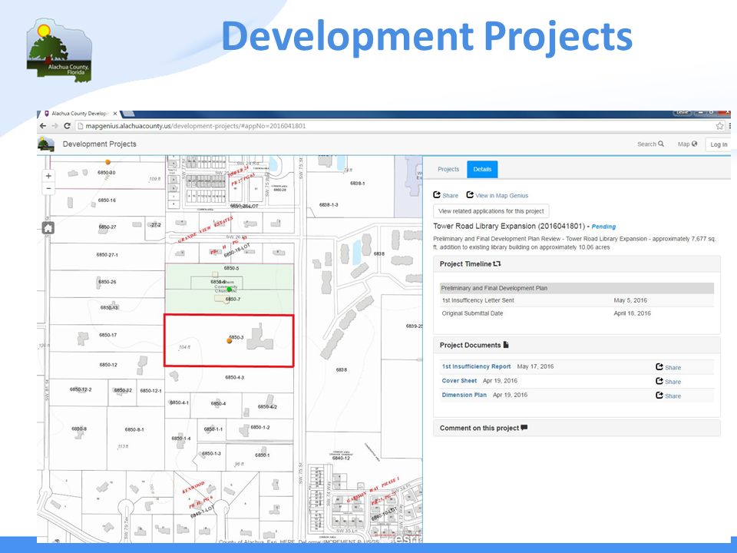The width and height of the screenshot is (737, 553).
Task: Open Search in the top navigation
Action: point(650,144)
